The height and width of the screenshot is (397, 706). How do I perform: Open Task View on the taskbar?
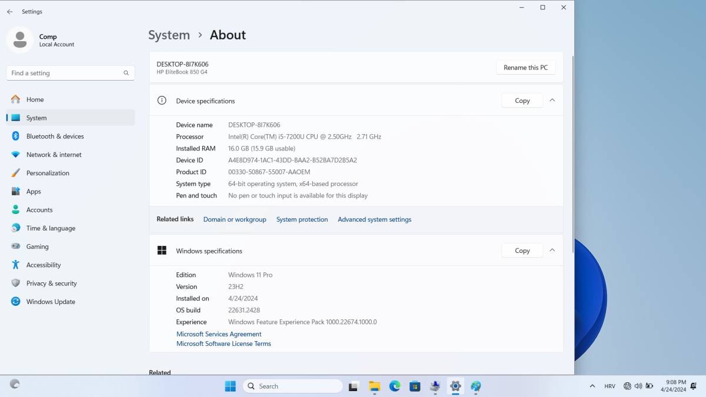click(x=354, y=386)
